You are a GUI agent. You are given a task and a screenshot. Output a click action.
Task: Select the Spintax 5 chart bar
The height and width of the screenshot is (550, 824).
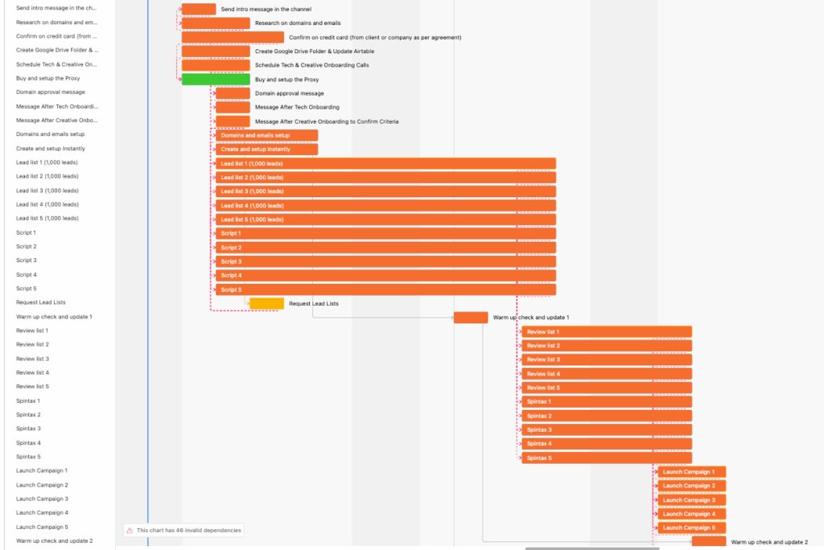click(607, 458)
